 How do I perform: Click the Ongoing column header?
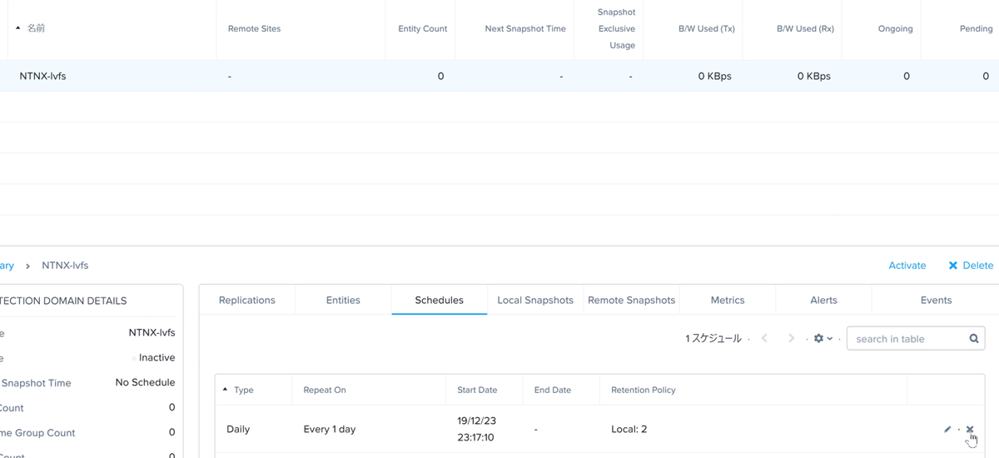(x=895, y=28)
